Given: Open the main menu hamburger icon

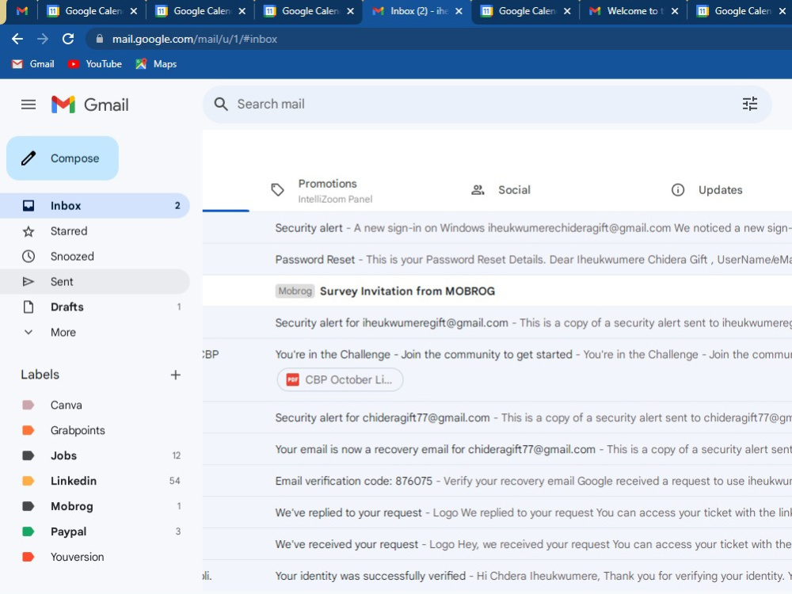Looking at the screenshot, I should tap(29, 105).
